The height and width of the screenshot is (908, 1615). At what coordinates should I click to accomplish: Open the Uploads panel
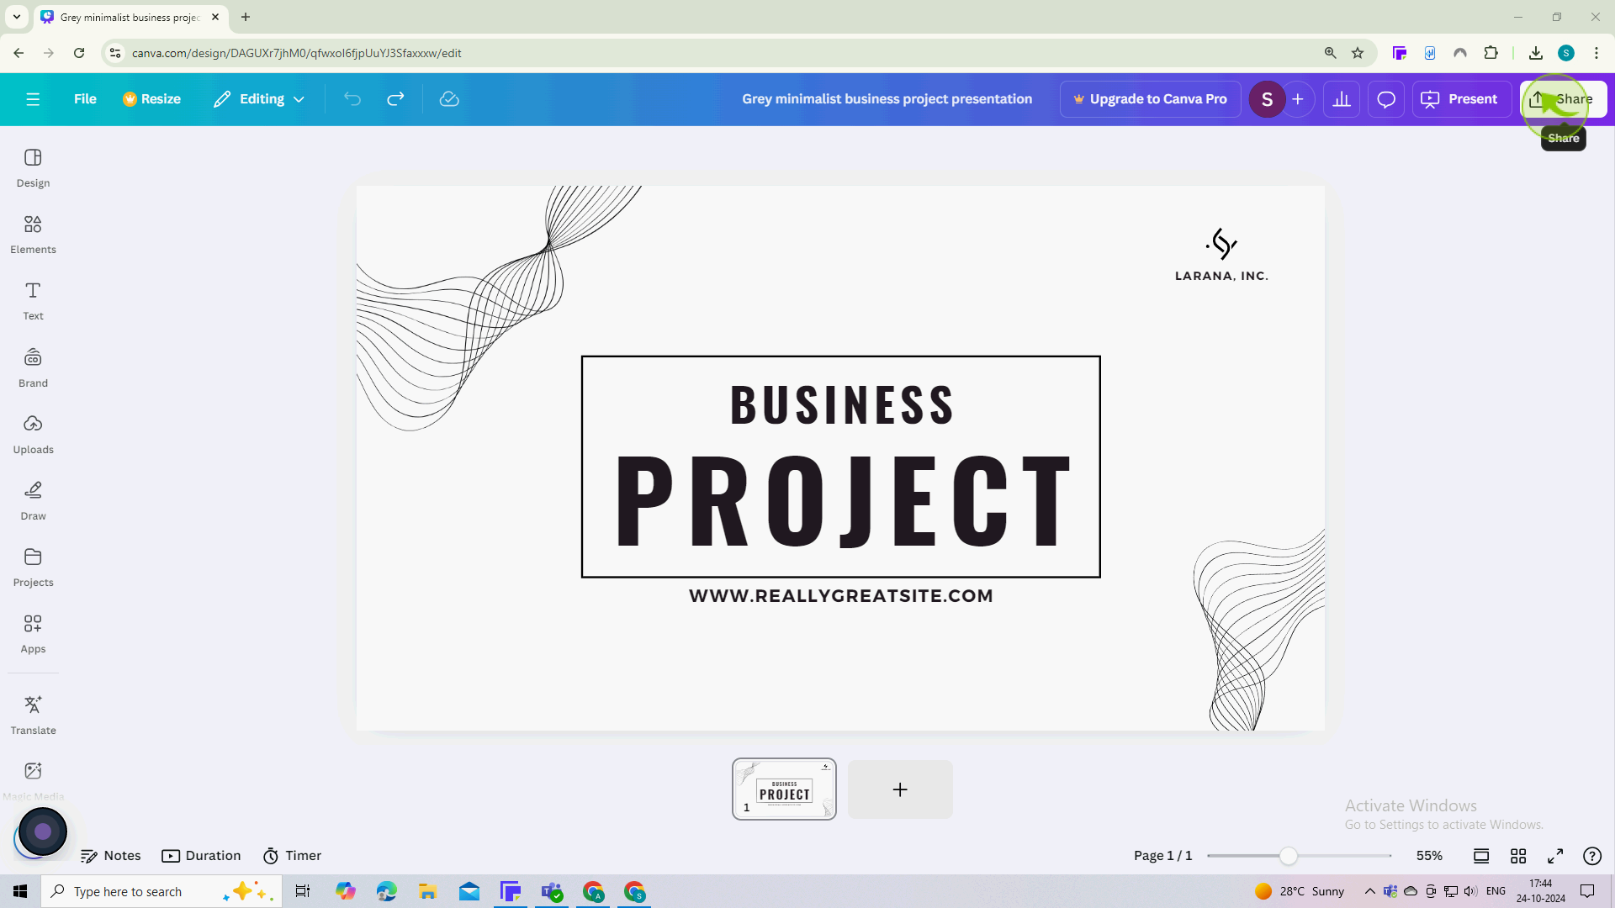[x=33, y=434]
